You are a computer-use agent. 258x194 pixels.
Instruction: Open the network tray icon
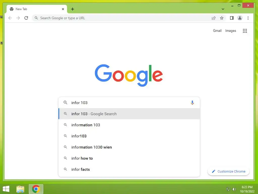pos(228,189)
